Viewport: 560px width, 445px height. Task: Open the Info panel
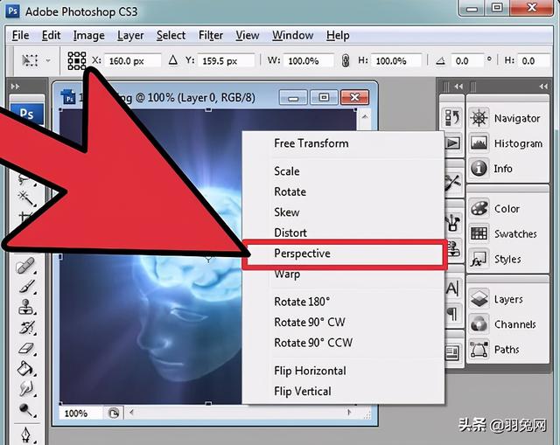[492, 168]
